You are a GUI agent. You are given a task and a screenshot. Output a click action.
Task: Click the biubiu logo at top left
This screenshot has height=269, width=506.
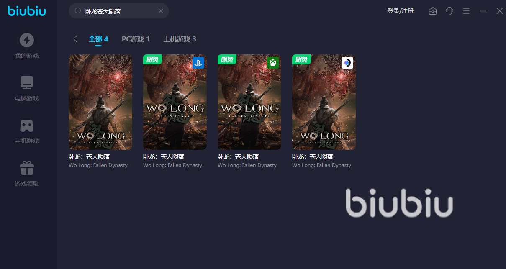click(27, 11)
